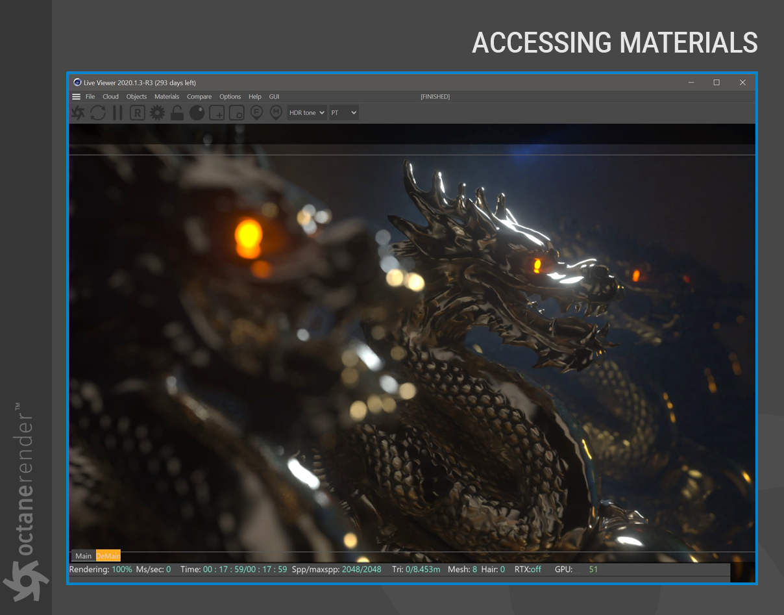Click the Octane send scene render icon
Image resolution: width=784 pixels, height=615 pixels.
tap(78, 113)
